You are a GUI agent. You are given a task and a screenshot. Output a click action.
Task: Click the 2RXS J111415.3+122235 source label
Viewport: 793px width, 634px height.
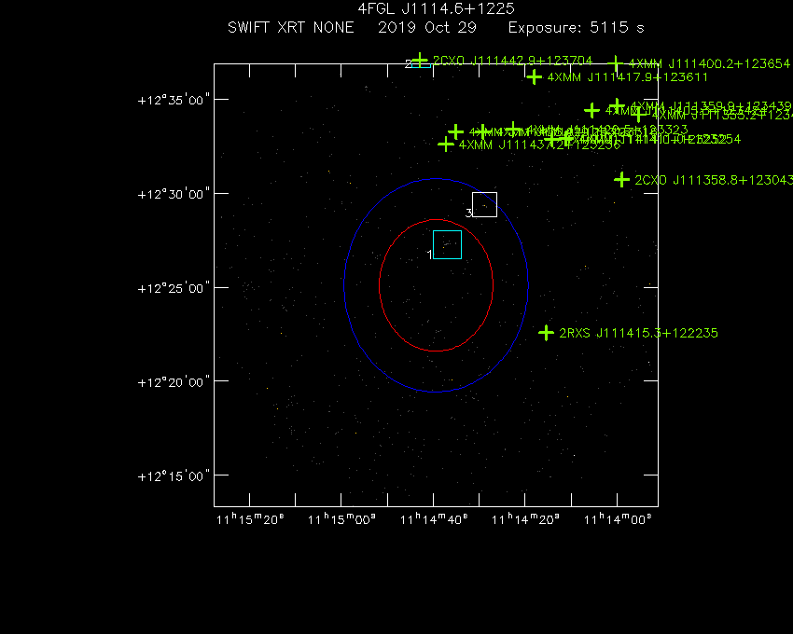[638, 333]
